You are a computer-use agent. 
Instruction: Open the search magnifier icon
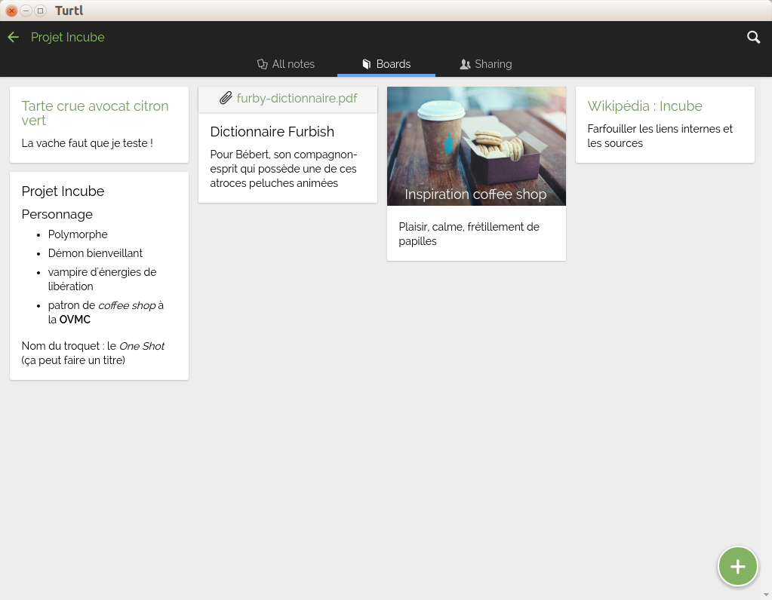753,37
